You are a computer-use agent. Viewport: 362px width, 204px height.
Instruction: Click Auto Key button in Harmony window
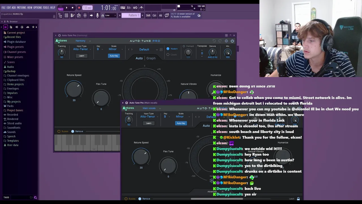pos(114,56)
